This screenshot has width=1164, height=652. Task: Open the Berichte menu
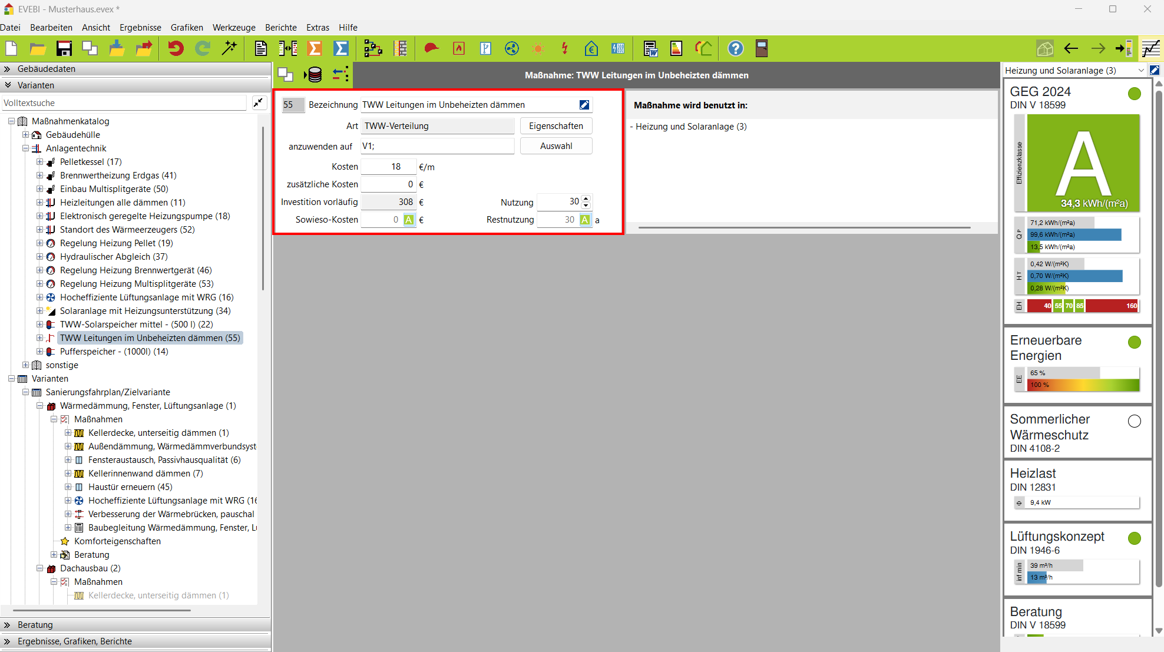[280, 28]
